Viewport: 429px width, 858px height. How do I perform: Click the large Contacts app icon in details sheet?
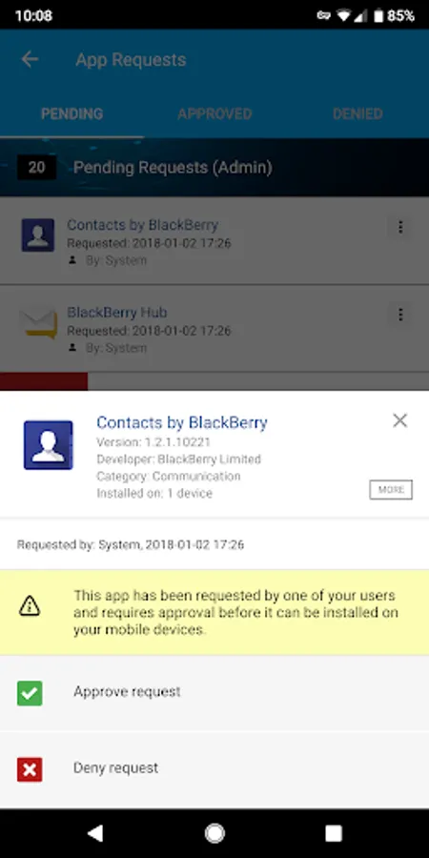pos(49,445)
